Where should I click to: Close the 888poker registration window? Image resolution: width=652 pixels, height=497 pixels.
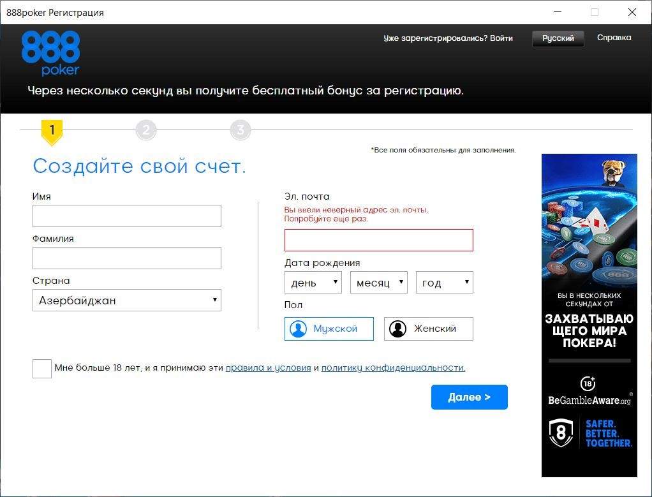coord(632,12)
